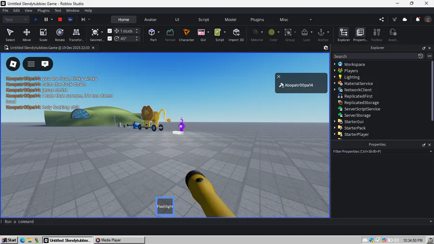Click the green Color swatch
Viewport: 434px width, 244px height.
[x=271, y=32]
